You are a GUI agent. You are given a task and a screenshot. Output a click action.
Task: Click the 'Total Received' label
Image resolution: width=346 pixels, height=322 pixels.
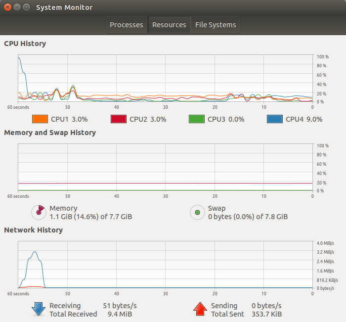point(73,314)
